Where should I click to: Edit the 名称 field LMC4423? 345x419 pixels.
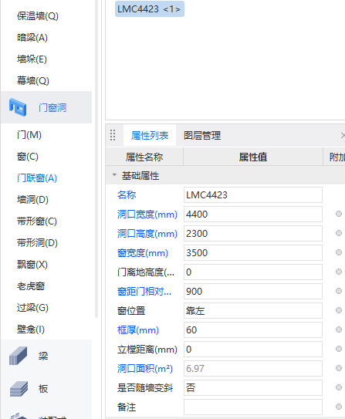253,194
